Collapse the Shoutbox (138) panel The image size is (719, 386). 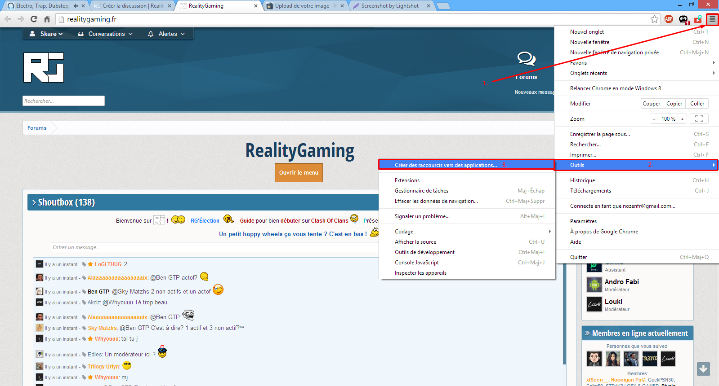click(35, 202)
